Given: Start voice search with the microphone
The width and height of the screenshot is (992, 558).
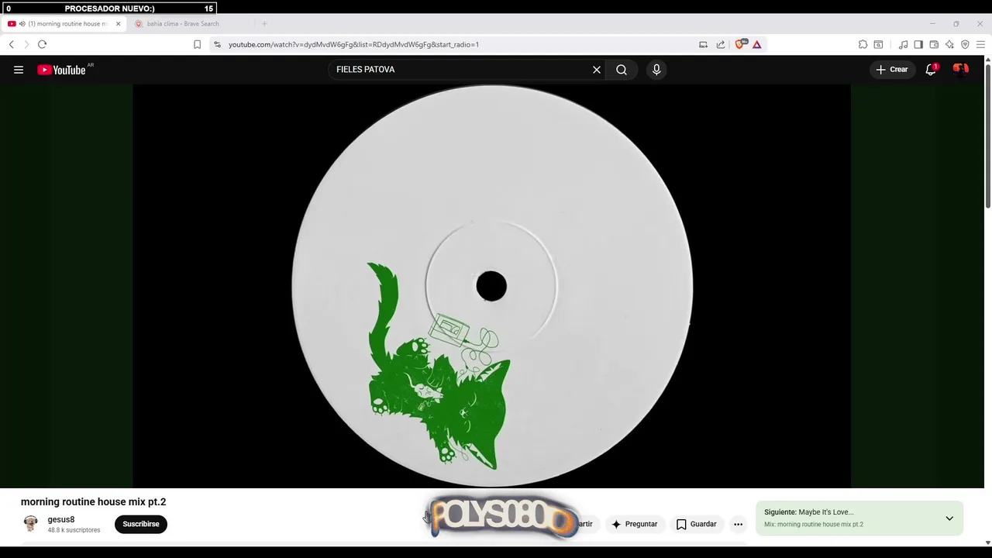Looking at the screenshot, I should coord(656,70).
